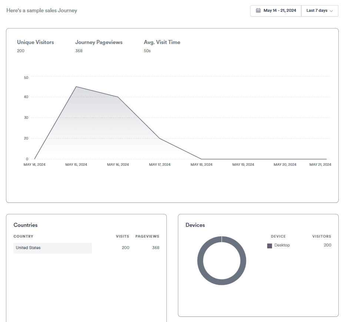Select the Avg. Visit Time metric
345x322 pixels.
tap(162, 43)
